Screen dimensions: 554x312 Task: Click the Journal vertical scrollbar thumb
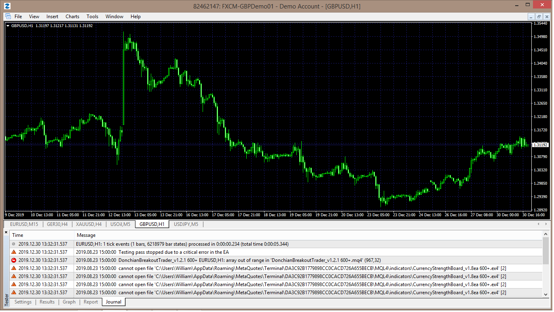tap(546, 251)
